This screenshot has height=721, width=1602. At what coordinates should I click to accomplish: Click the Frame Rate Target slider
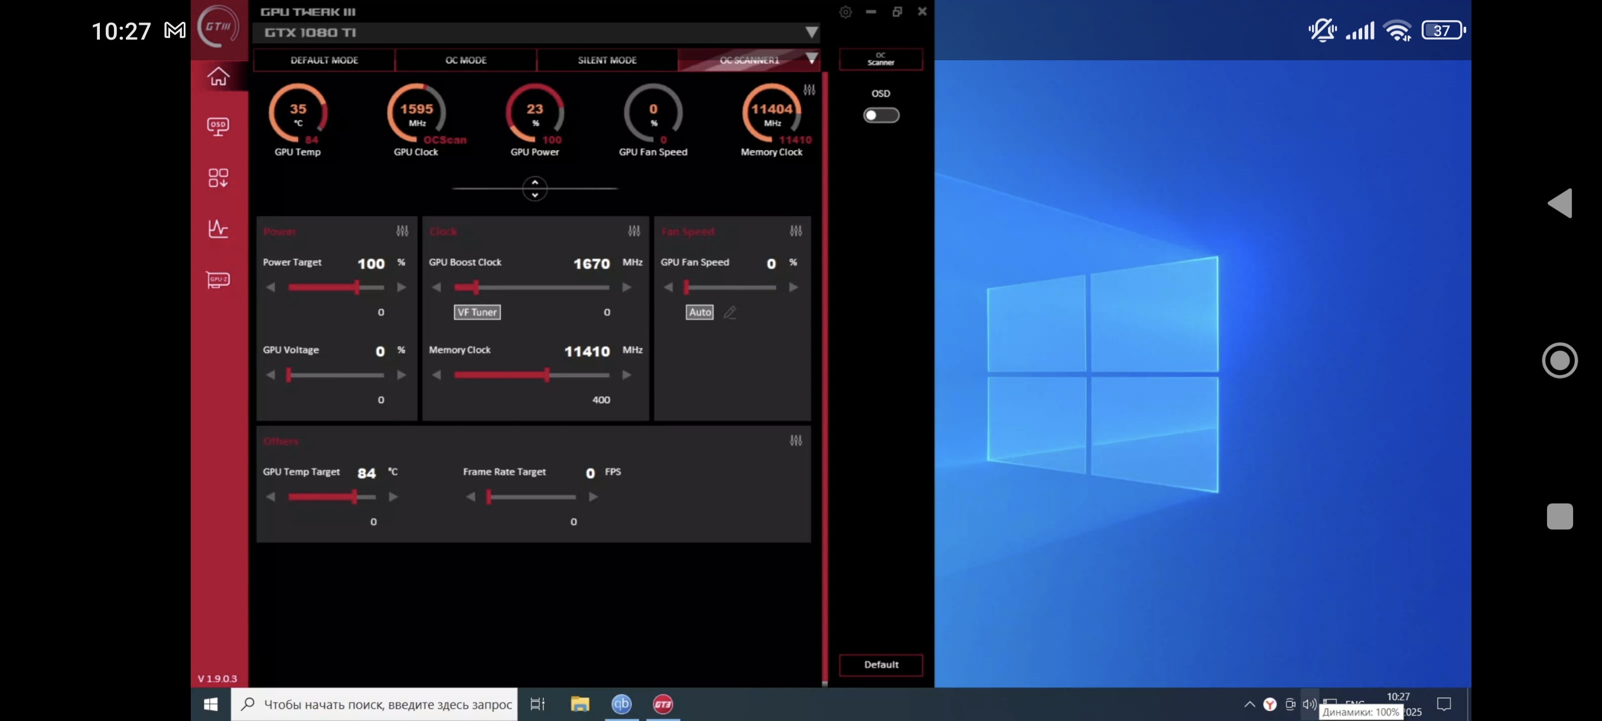click(x=532, y=497)
